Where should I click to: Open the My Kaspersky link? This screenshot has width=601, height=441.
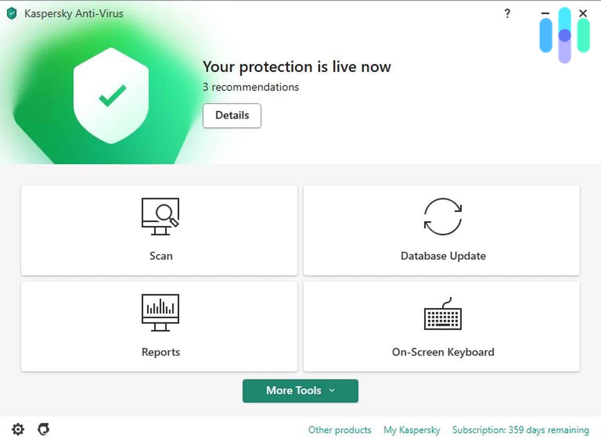[412, 430]
